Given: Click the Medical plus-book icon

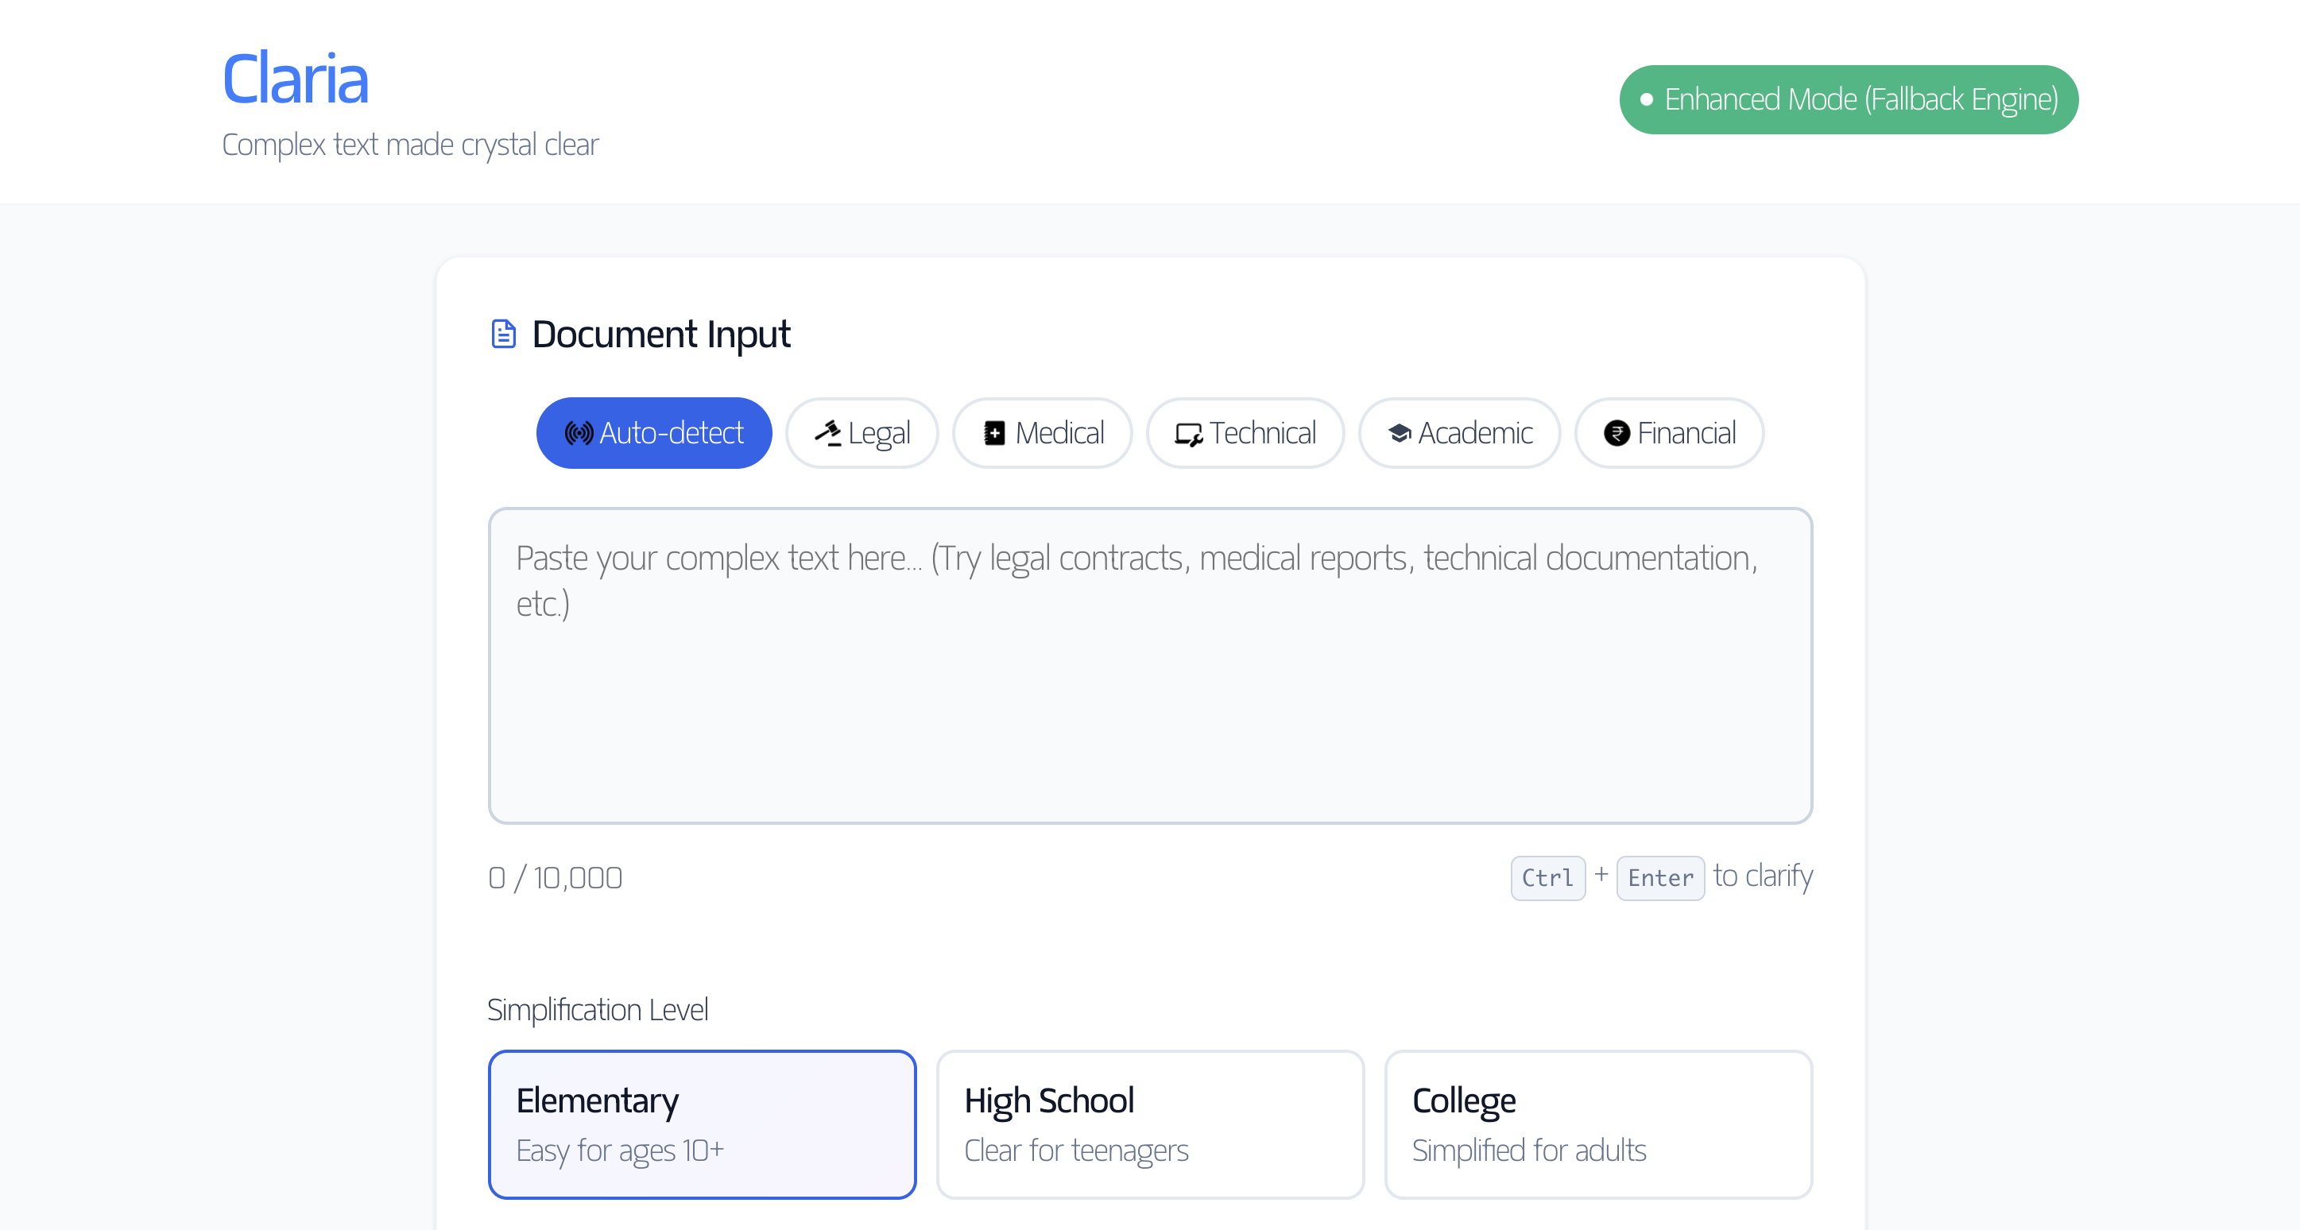Looking at the screenshot, I should [x=993, y=434].
